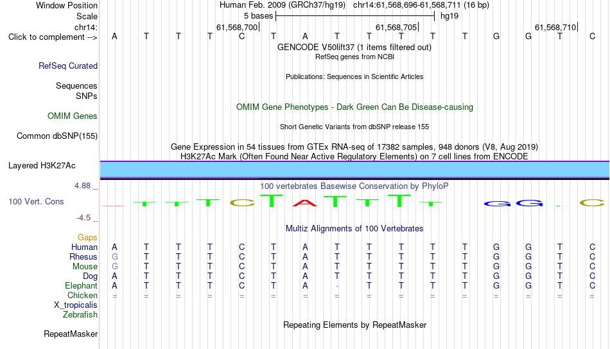
Task: Select the Zebrafish species label
Action: pos(80,315)
